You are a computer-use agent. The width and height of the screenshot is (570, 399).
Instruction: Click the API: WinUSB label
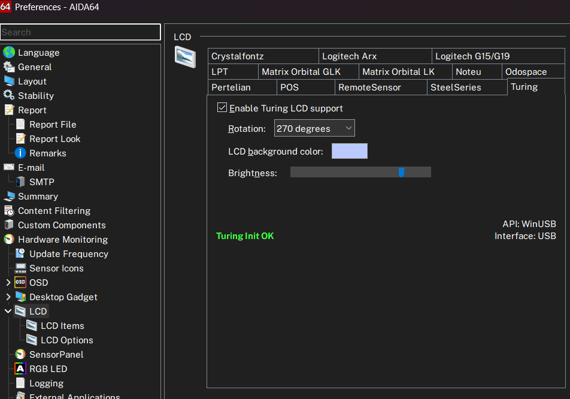(x=529, y=223)
